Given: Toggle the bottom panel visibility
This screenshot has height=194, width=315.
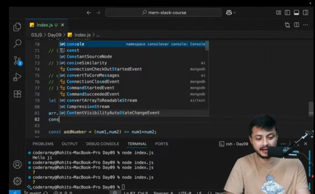Looking at the screenshot, I should (x=297, y=13).
